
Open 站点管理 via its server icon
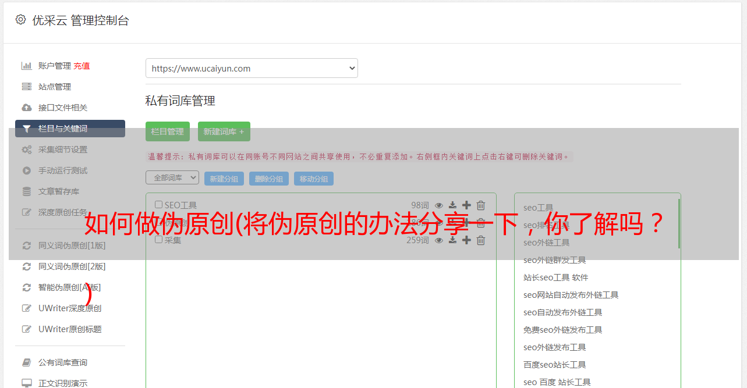pos(26,87)
